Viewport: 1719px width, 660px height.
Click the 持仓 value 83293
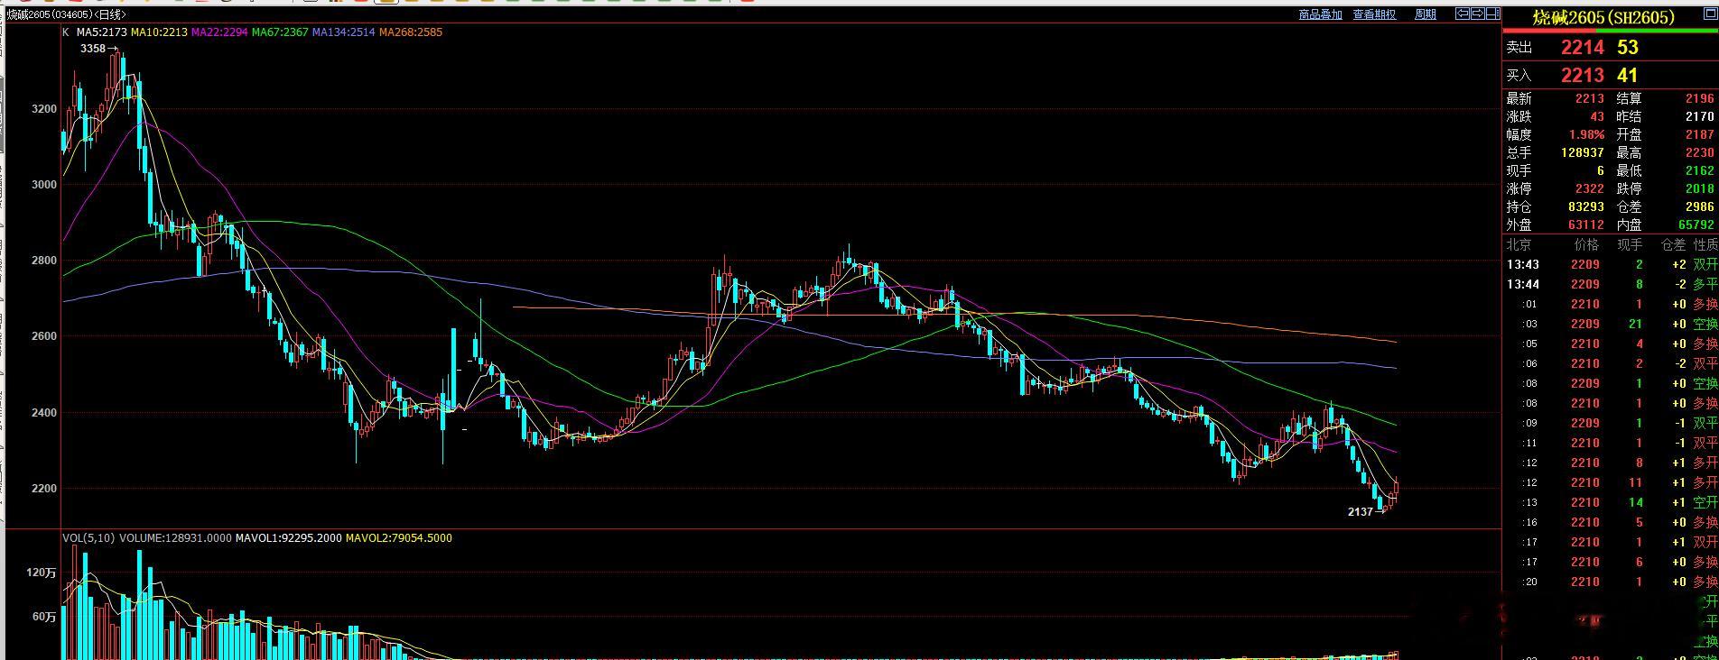tap(1586, 206)
